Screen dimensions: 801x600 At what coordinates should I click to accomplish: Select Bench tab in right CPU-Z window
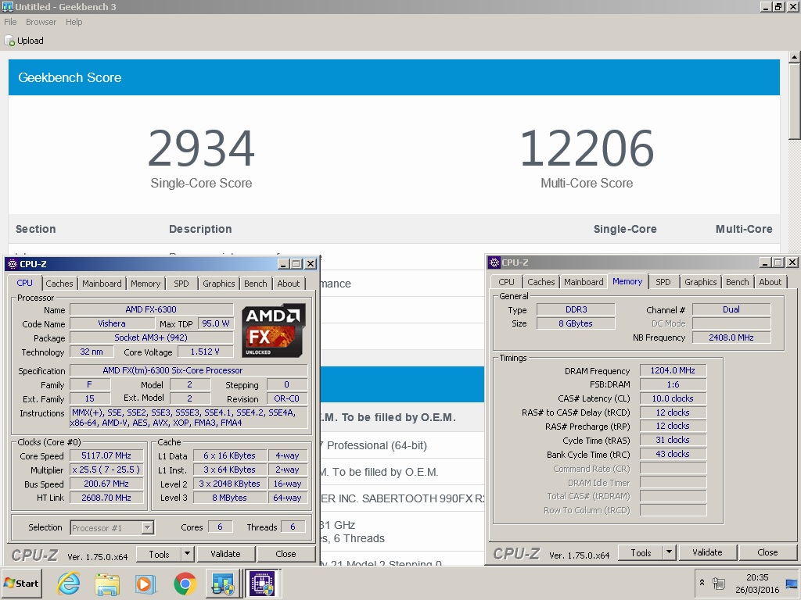[x=737, y=281]
